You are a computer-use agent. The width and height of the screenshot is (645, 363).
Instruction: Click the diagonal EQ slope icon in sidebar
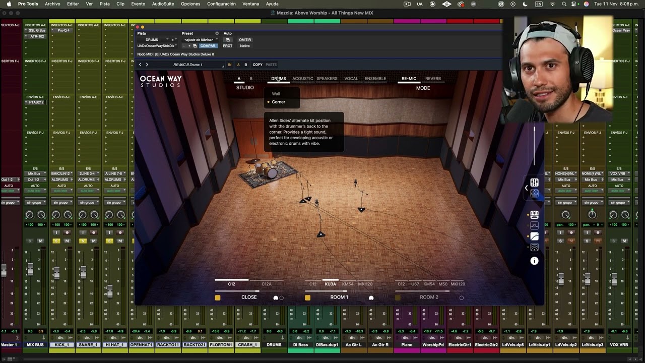pyautogui.click(x=534, y=236)
